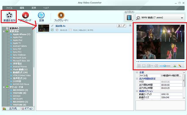Click the オプション options button
Viewport: 187px width, 115px height.
(x=28, y=109)
